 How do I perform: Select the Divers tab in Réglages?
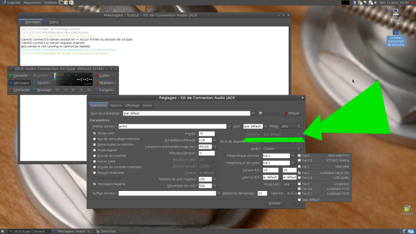(147, 106)
